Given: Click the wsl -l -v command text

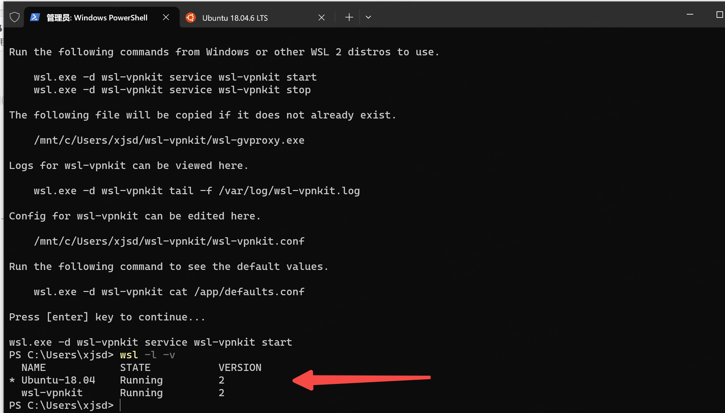Looking at the screenshot, I should pos(148,355).
